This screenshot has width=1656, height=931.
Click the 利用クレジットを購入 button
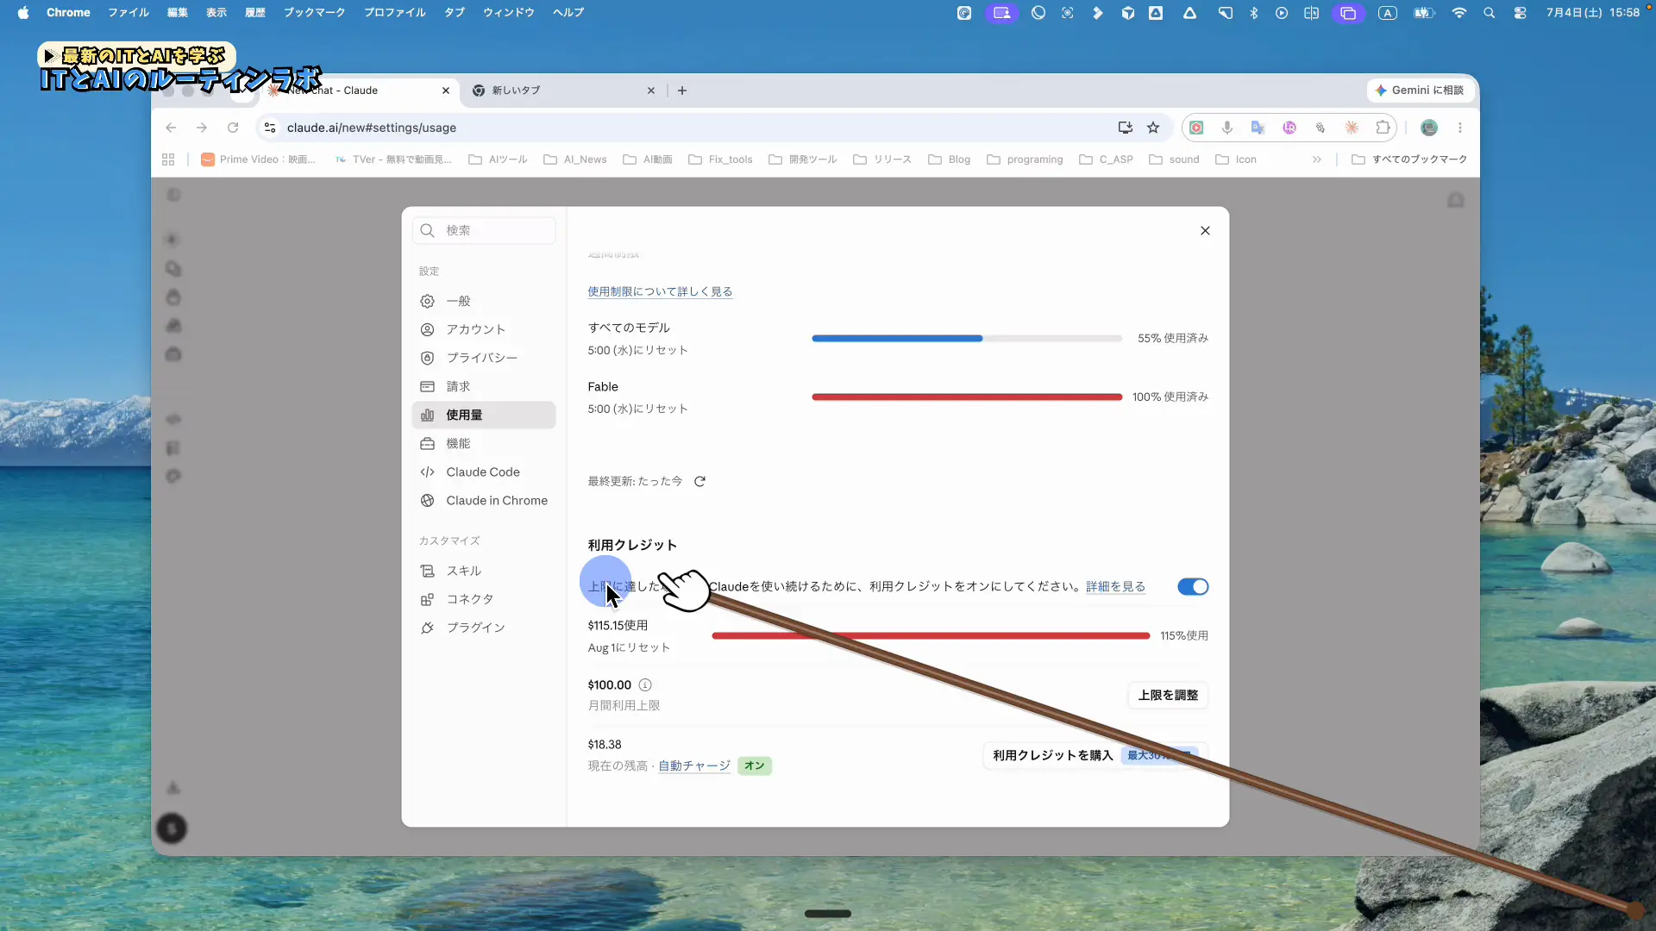[1095, 755]
